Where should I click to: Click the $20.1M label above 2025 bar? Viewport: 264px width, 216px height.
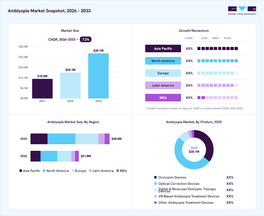[70, 70]
